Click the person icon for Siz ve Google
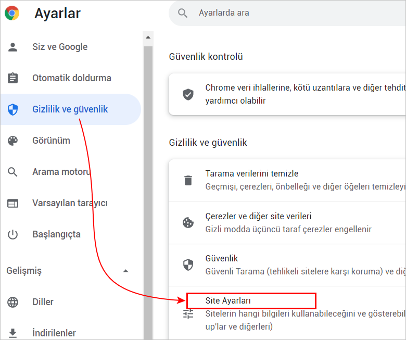The image size is (406, 340). click(x=12, y=47)
